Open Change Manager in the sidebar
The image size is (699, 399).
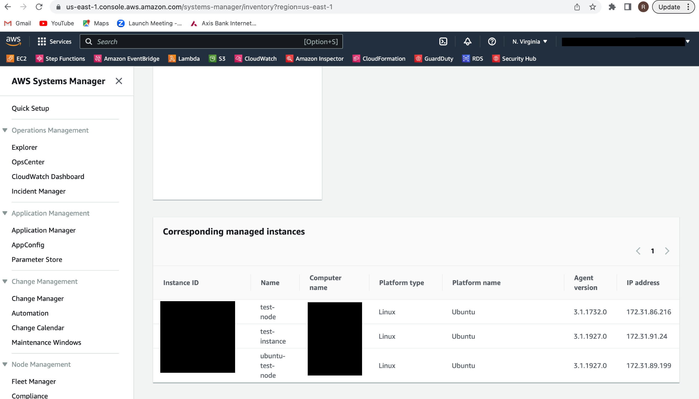(x=38, y=299)
